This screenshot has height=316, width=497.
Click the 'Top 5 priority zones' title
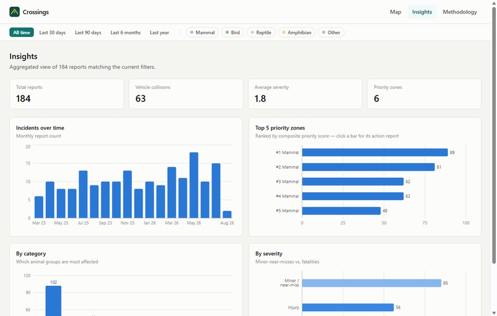280,128
